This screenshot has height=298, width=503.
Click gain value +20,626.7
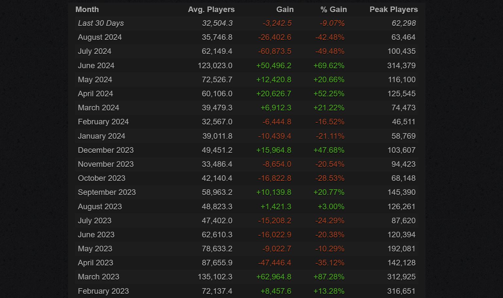(x=274, y=94)
